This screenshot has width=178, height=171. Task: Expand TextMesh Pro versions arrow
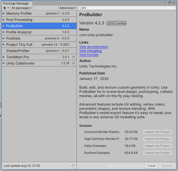[x=4, y=57]
